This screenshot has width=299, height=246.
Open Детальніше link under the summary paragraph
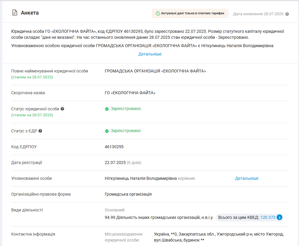[150, 54]
